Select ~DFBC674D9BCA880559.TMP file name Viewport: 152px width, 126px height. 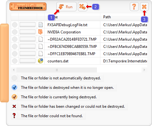(72, 47)
